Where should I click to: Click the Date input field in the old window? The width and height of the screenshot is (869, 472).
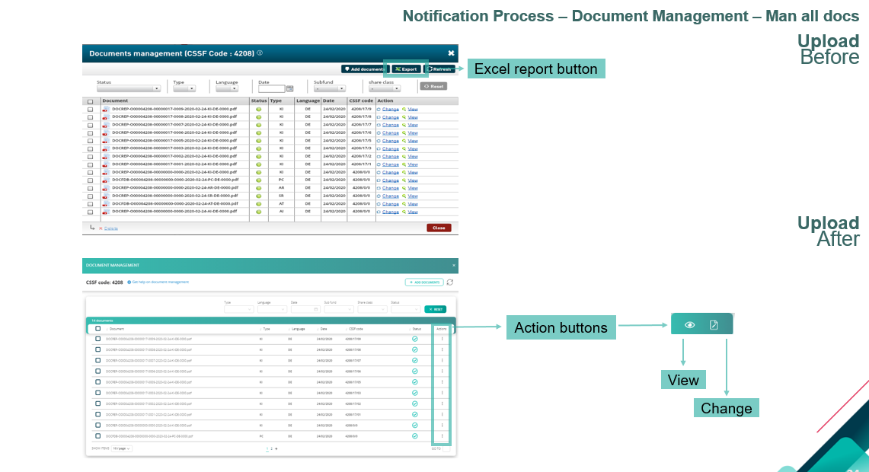272,88
